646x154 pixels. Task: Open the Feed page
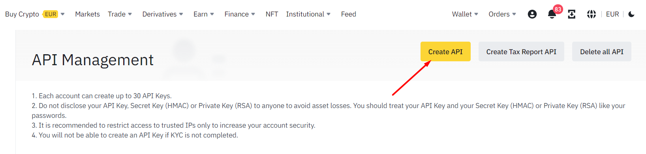pos(349,14)
